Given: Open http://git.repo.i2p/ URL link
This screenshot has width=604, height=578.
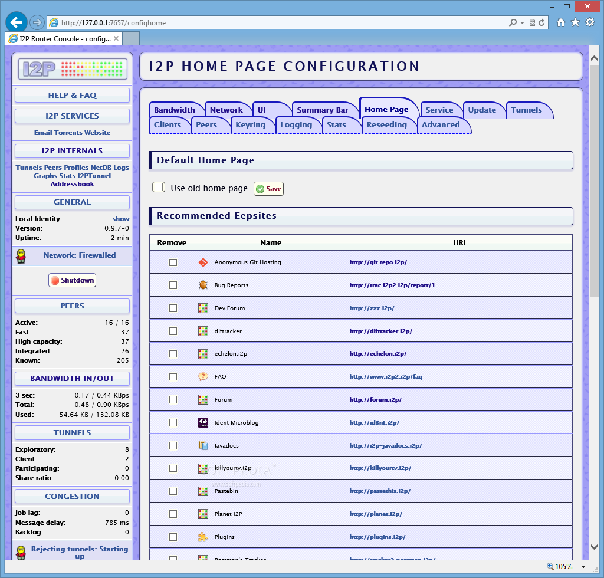Looking at the screenshot, I should [x=378, y=262].
